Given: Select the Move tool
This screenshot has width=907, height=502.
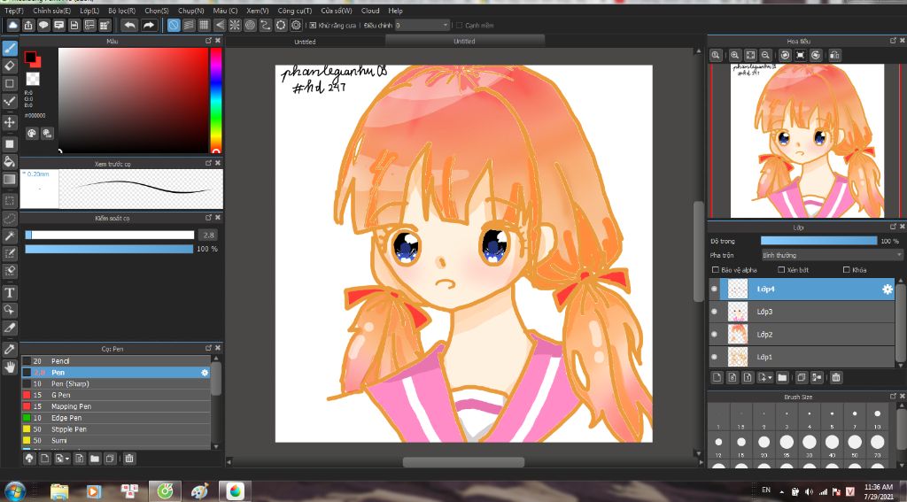Looking at the screenshot, I should [x=10, y=122].
